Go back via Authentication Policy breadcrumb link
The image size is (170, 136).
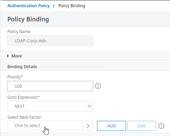[x=29, y=6]
